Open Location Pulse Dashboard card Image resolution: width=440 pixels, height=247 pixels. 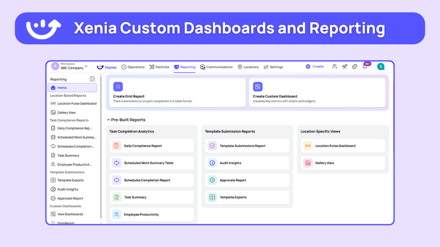coord(343,146)
